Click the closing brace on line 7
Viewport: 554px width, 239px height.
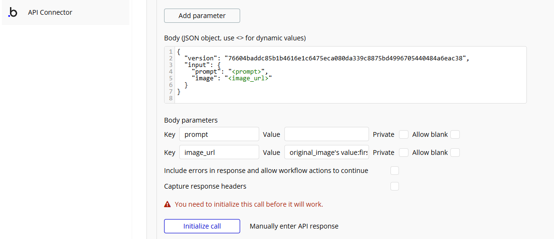tap(179, 91)
